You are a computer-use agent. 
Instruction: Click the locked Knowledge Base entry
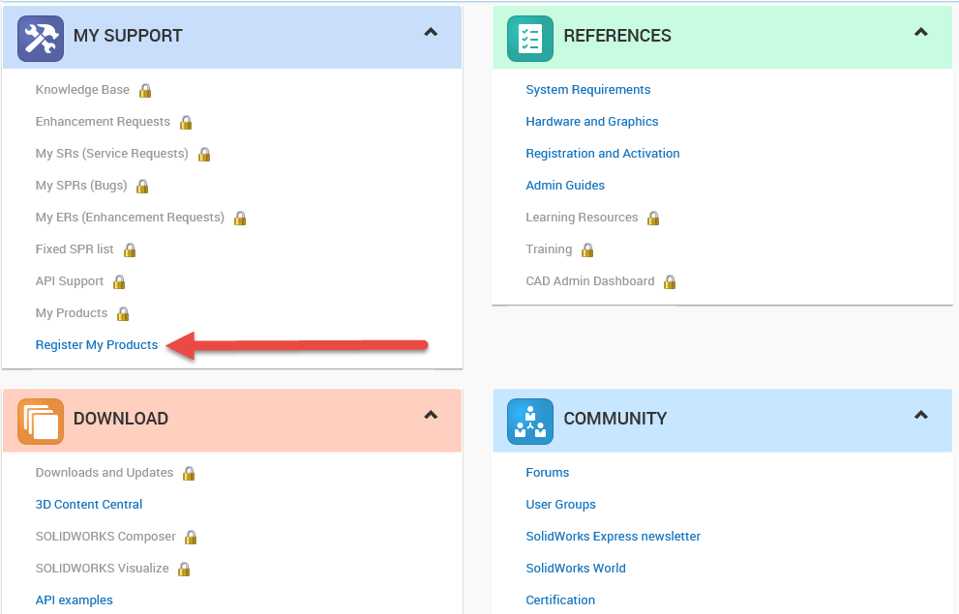tap(82, 89)
